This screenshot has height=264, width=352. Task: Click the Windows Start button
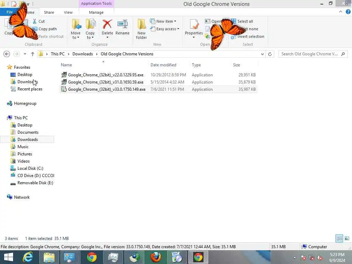tap(9, 257)
